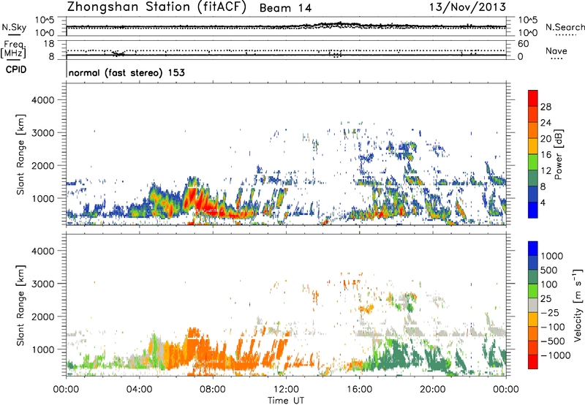Pick the red top segment of Power colorbar
The height and width of the screenshot is (405, 585).
pyautogui.click(x=533, y=99)
